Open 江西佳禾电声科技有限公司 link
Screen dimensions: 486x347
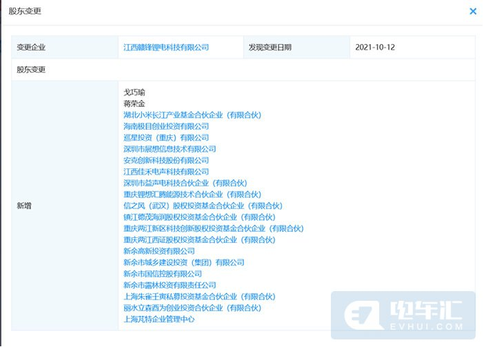point(166,172)
